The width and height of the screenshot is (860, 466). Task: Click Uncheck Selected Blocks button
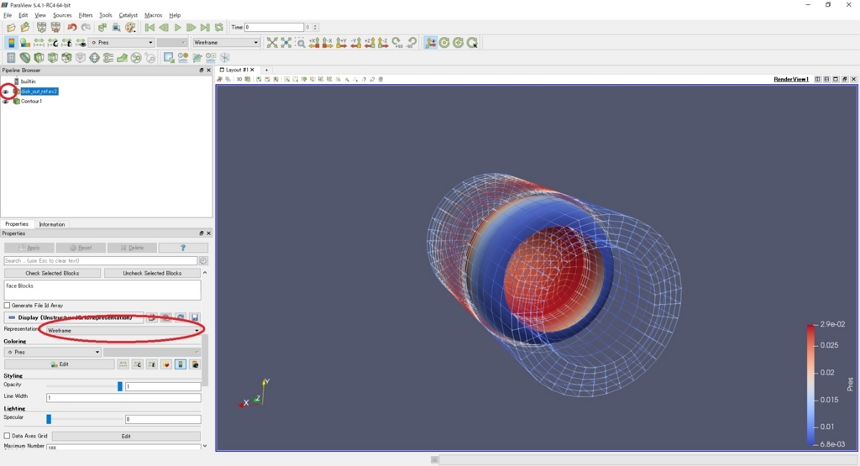[152, 273]
